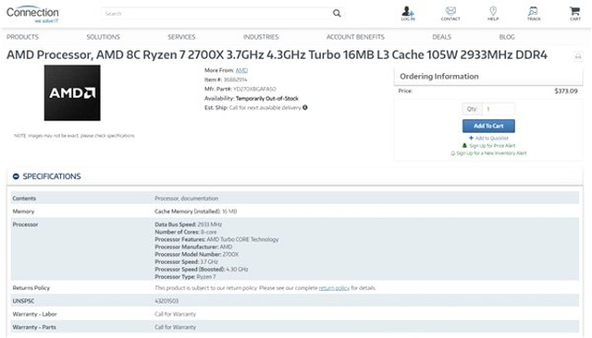592x338 pixels.
Task: Open the Industries menu
Action: coord(261,37)
